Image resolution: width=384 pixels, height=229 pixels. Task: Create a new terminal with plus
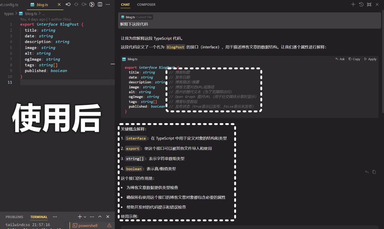pos(80,217)
